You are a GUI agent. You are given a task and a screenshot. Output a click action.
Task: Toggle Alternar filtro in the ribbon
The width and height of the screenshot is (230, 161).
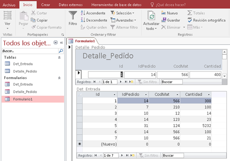[123, 27]
